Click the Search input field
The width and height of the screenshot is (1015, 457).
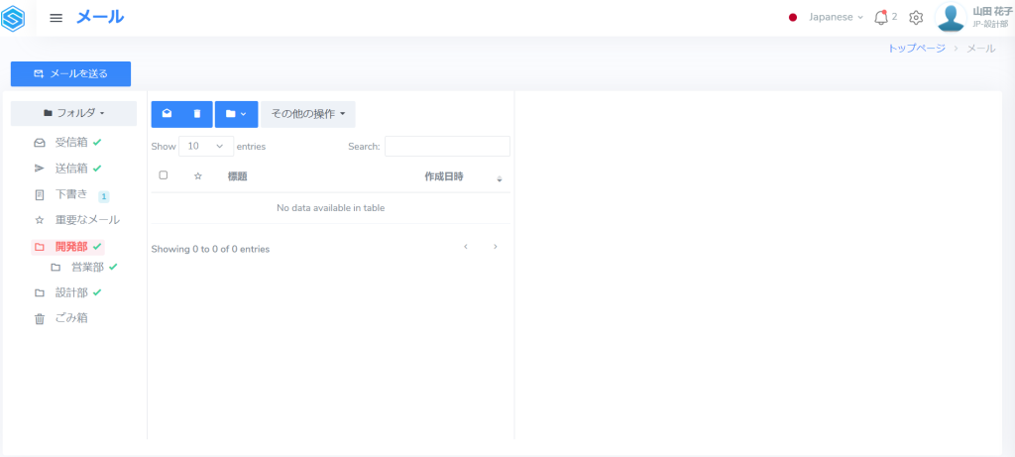click(x=447, y=147)
